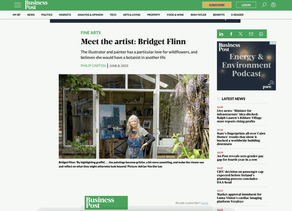Open the search magnifier icon

tap(264, 5)
